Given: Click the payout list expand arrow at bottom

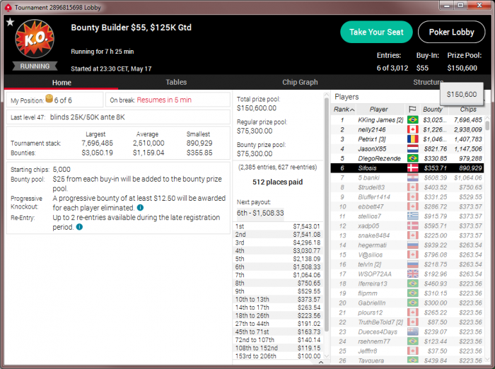Looking at the screenshot, I should (321, 362).
